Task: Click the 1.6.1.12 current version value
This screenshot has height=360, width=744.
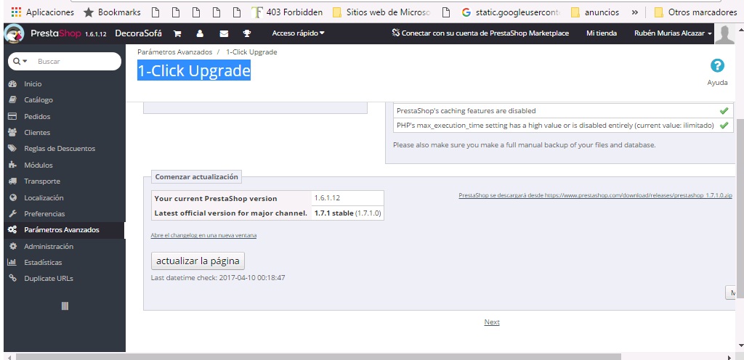Action: (327, 197)
